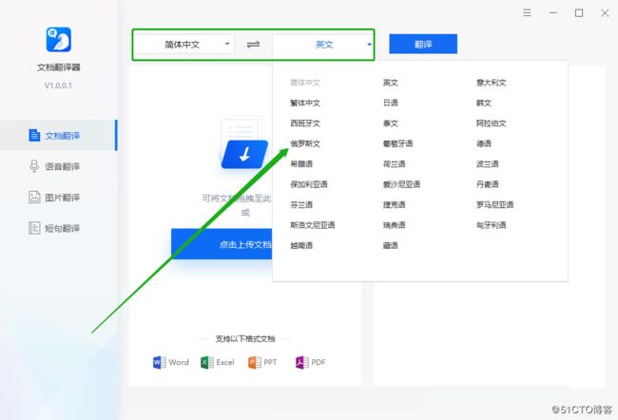Click the blue bird app logo
618x420 pixels.
(x=58, y=39)
